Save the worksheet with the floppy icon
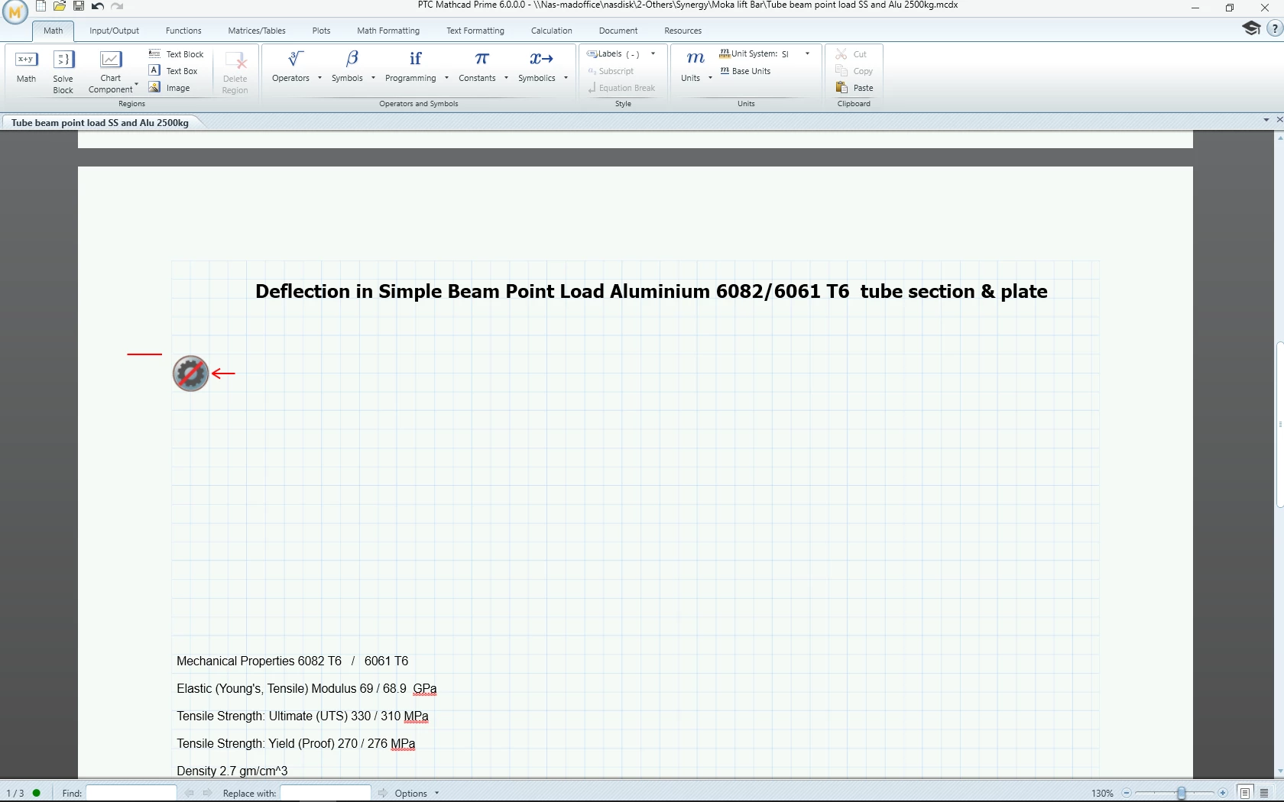Image resolution: width=1284 pixels, height=802 pixels. coord(79,6)
